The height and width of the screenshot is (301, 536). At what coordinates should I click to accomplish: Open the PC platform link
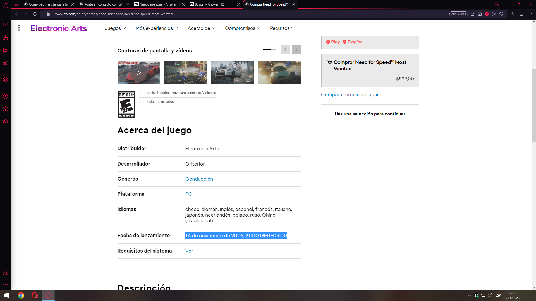tap(189, 194)
